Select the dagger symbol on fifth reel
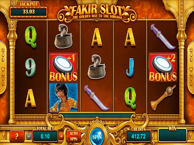This screenshot has height=145, width=194. (163, 37)
